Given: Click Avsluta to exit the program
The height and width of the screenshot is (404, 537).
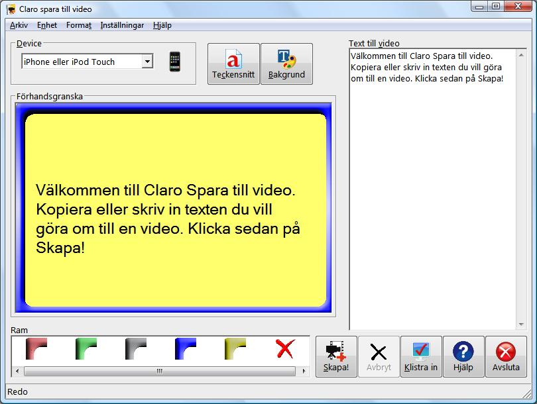Looking at the screenshot, I should pyautogui.click(x=506, y=356).
